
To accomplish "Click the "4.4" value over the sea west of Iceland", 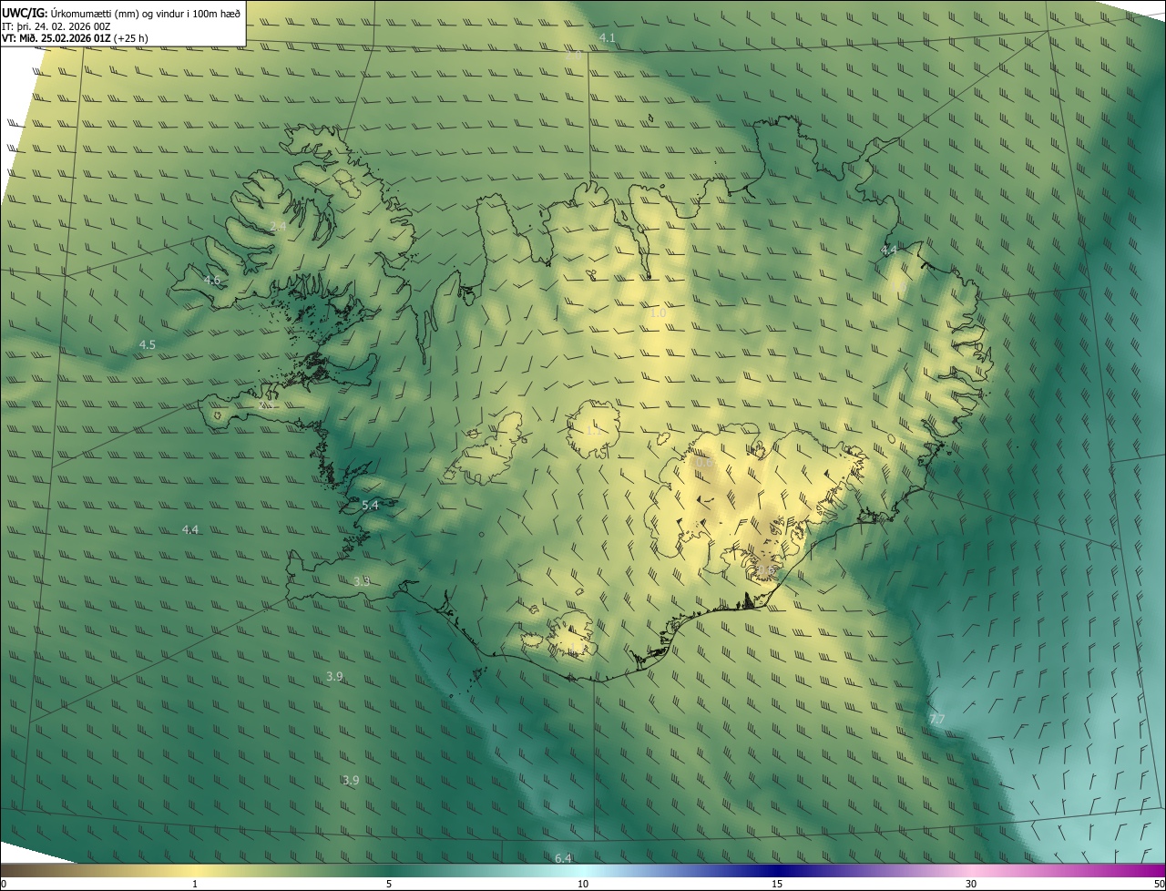I will 190,529.
